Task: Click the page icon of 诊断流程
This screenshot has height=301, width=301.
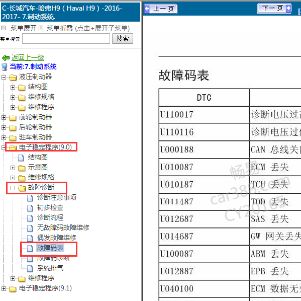Action: click(x=30, y=218)
